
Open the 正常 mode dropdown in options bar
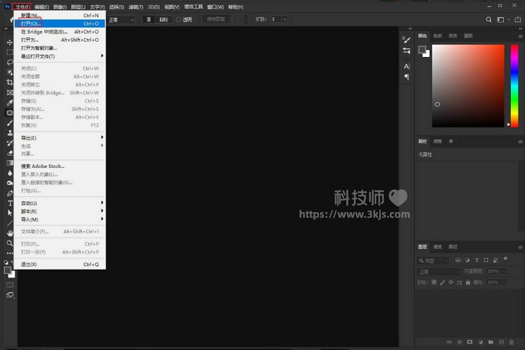(121, 19)
